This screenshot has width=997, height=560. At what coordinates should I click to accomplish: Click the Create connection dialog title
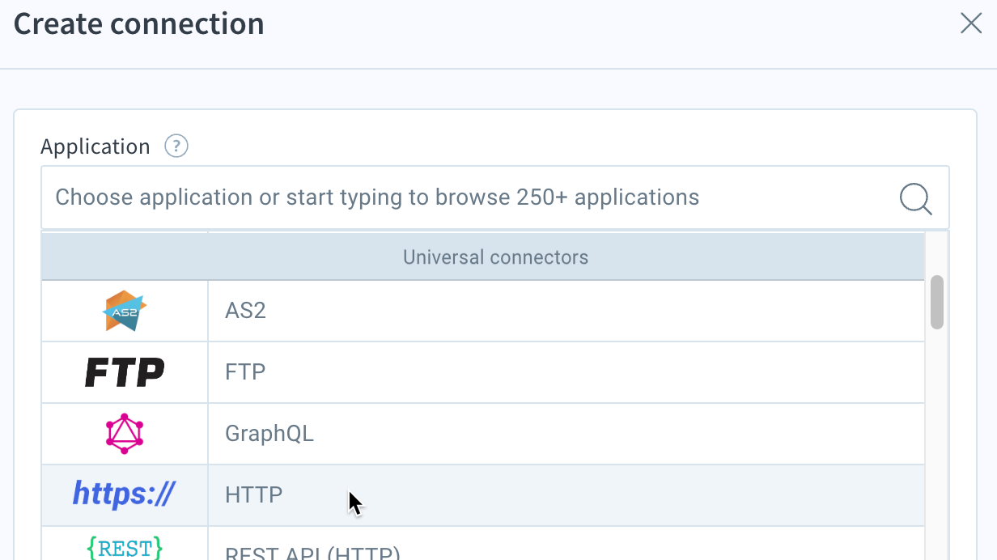click(139, 23)
